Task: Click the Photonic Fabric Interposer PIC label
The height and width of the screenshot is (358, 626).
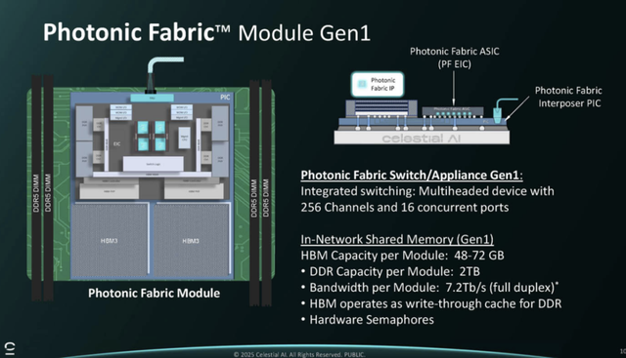Action: pos(568,97)
